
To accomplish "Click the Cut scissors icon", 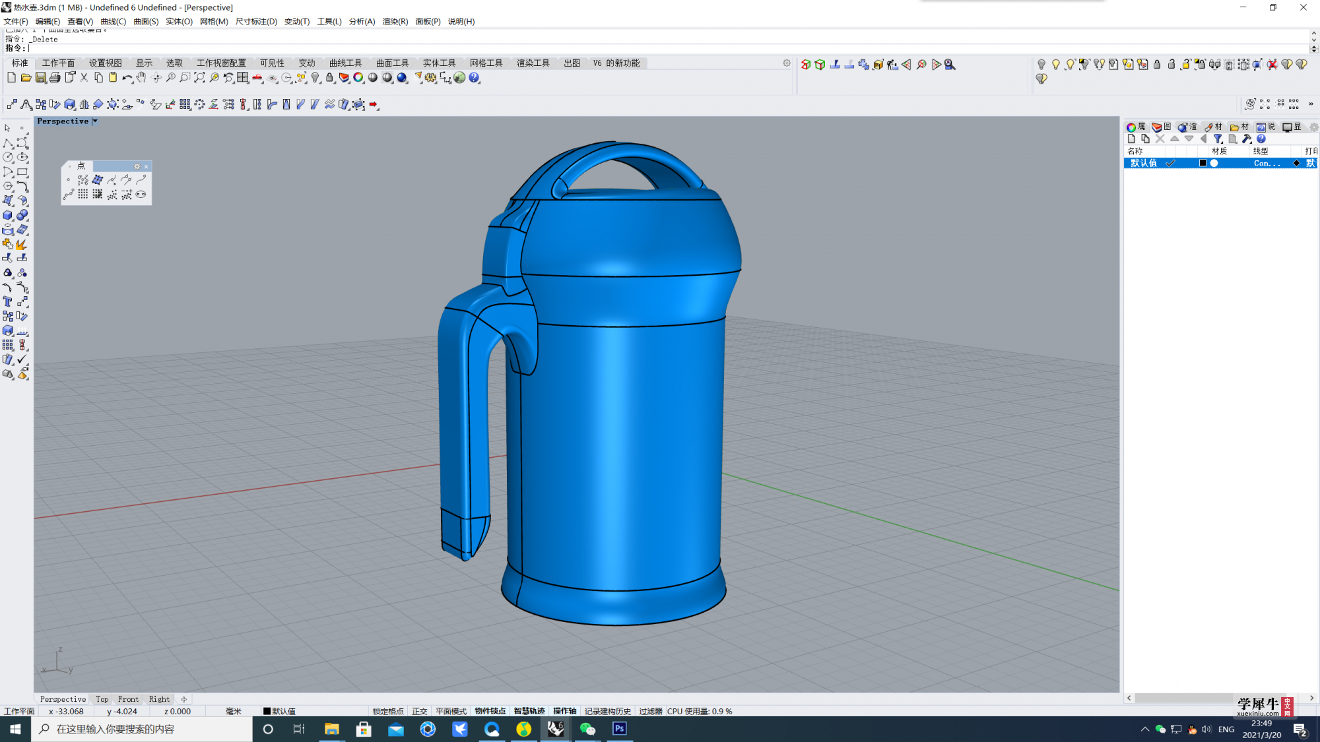I will pos(84,78).
